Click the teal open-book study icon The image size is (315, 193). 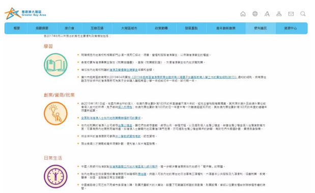[x=55, y=65]
